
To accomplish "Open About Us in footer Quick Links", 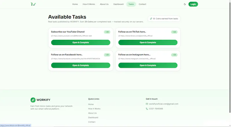I will tap(92, 113).
